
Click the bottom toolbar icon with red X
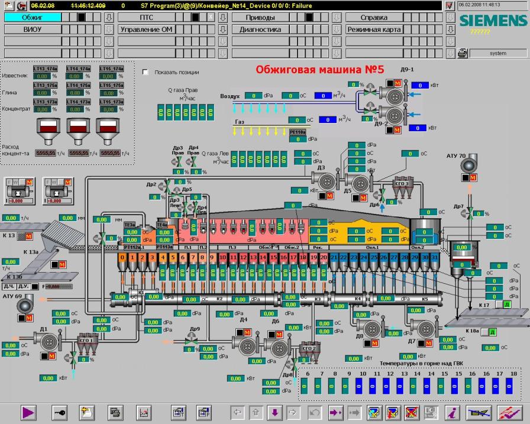[x=412, y=413]
